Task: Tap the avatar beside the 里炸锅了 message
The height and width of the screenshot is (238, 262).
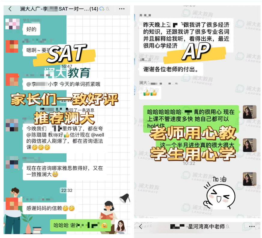Action: [x=12, y=125]
